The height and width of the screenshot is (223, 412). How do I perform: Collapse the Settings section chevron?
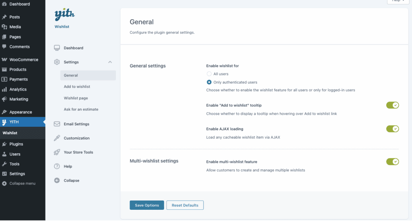click(x=110, y=62)
